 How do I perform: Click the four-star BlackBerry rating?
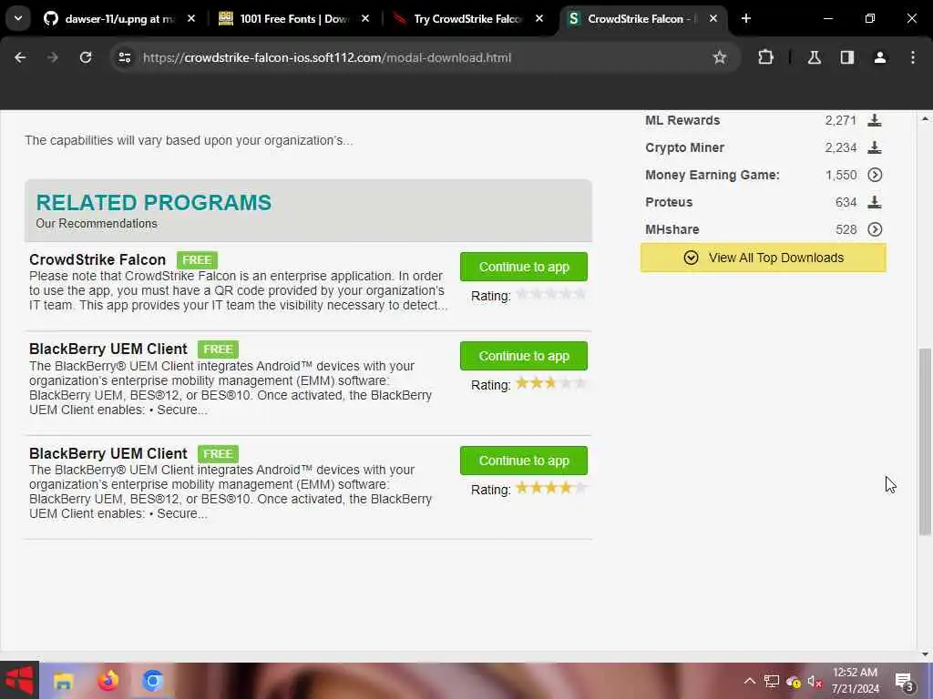pyautogui.click(x=551, y=488)
